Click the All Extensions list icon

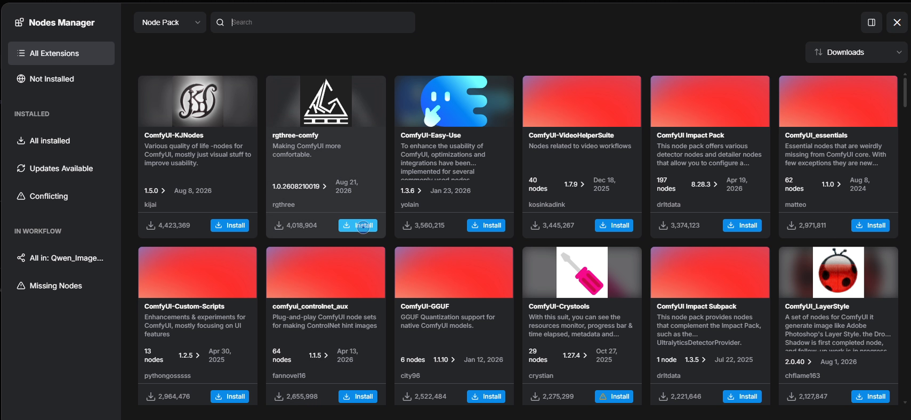[x=21, y=53]
